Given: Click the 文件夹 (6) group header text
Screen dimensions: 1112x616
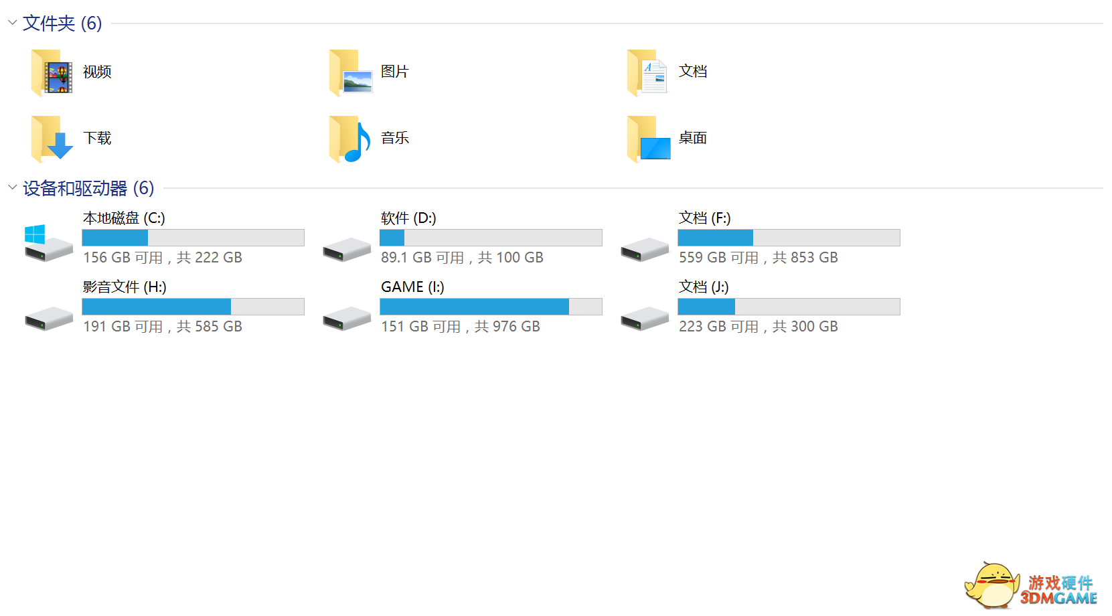Looking at the screenshot, I should click(62, 23).
